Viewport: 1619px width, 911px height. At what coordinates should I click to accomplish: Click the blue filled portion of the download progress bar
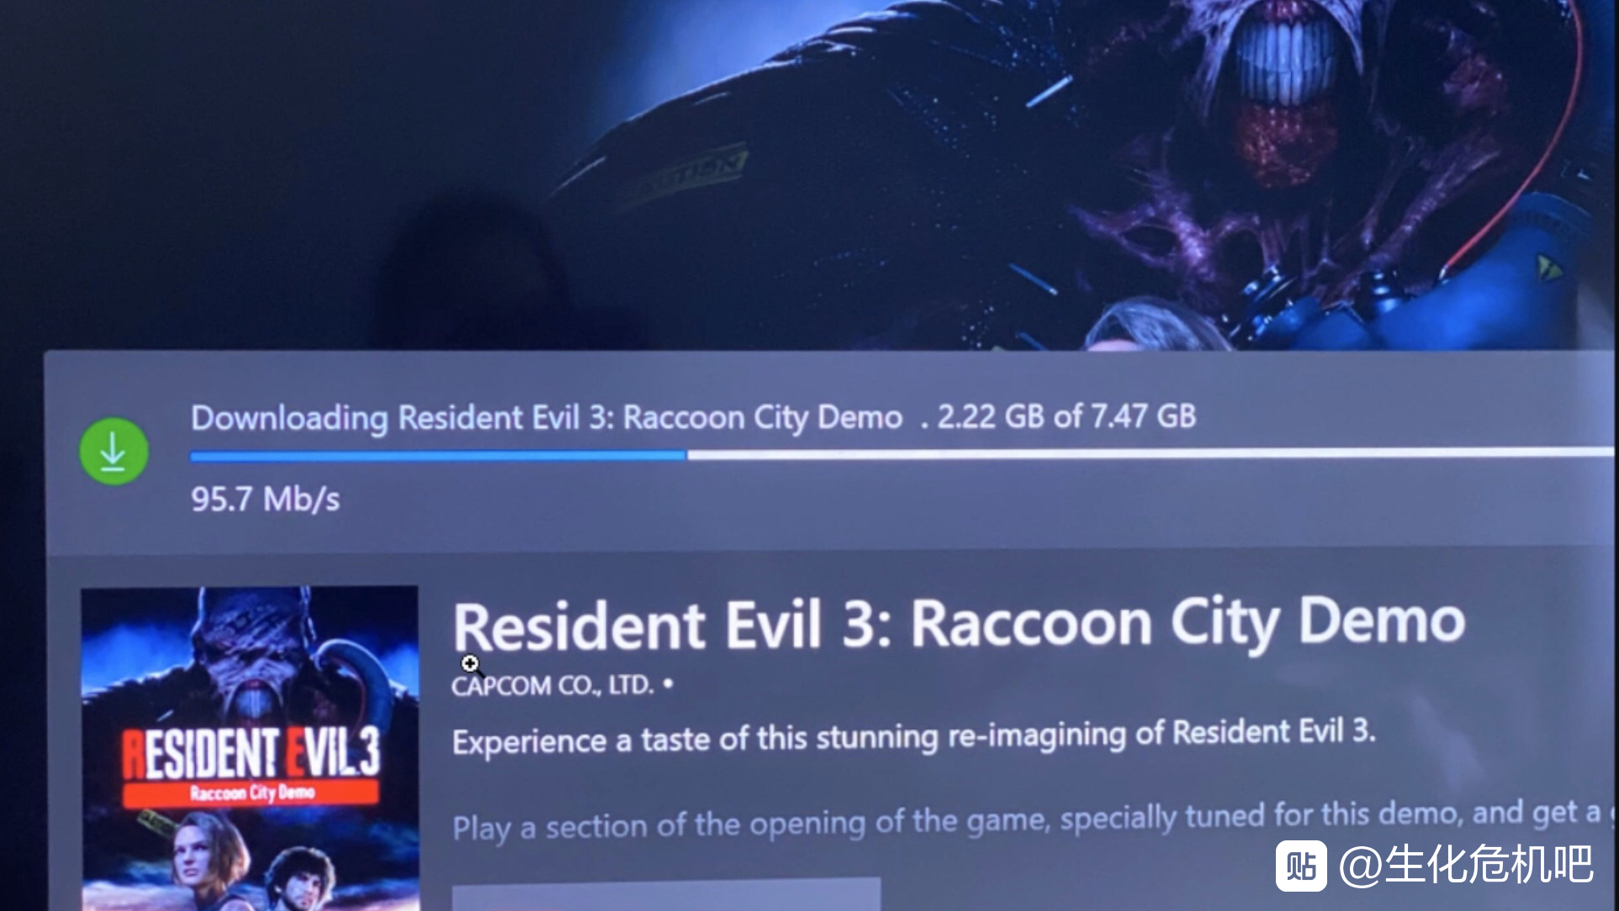(437, 456)
